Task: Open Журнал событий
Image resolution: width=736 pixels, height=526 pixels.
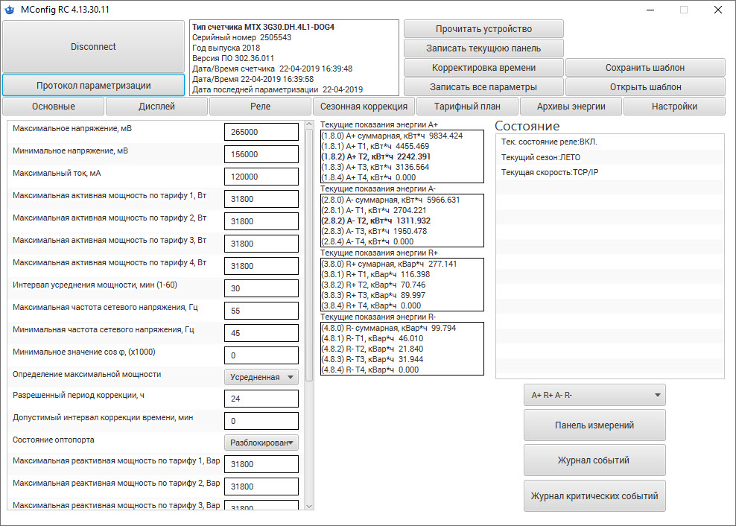Action: coord(594,460)
